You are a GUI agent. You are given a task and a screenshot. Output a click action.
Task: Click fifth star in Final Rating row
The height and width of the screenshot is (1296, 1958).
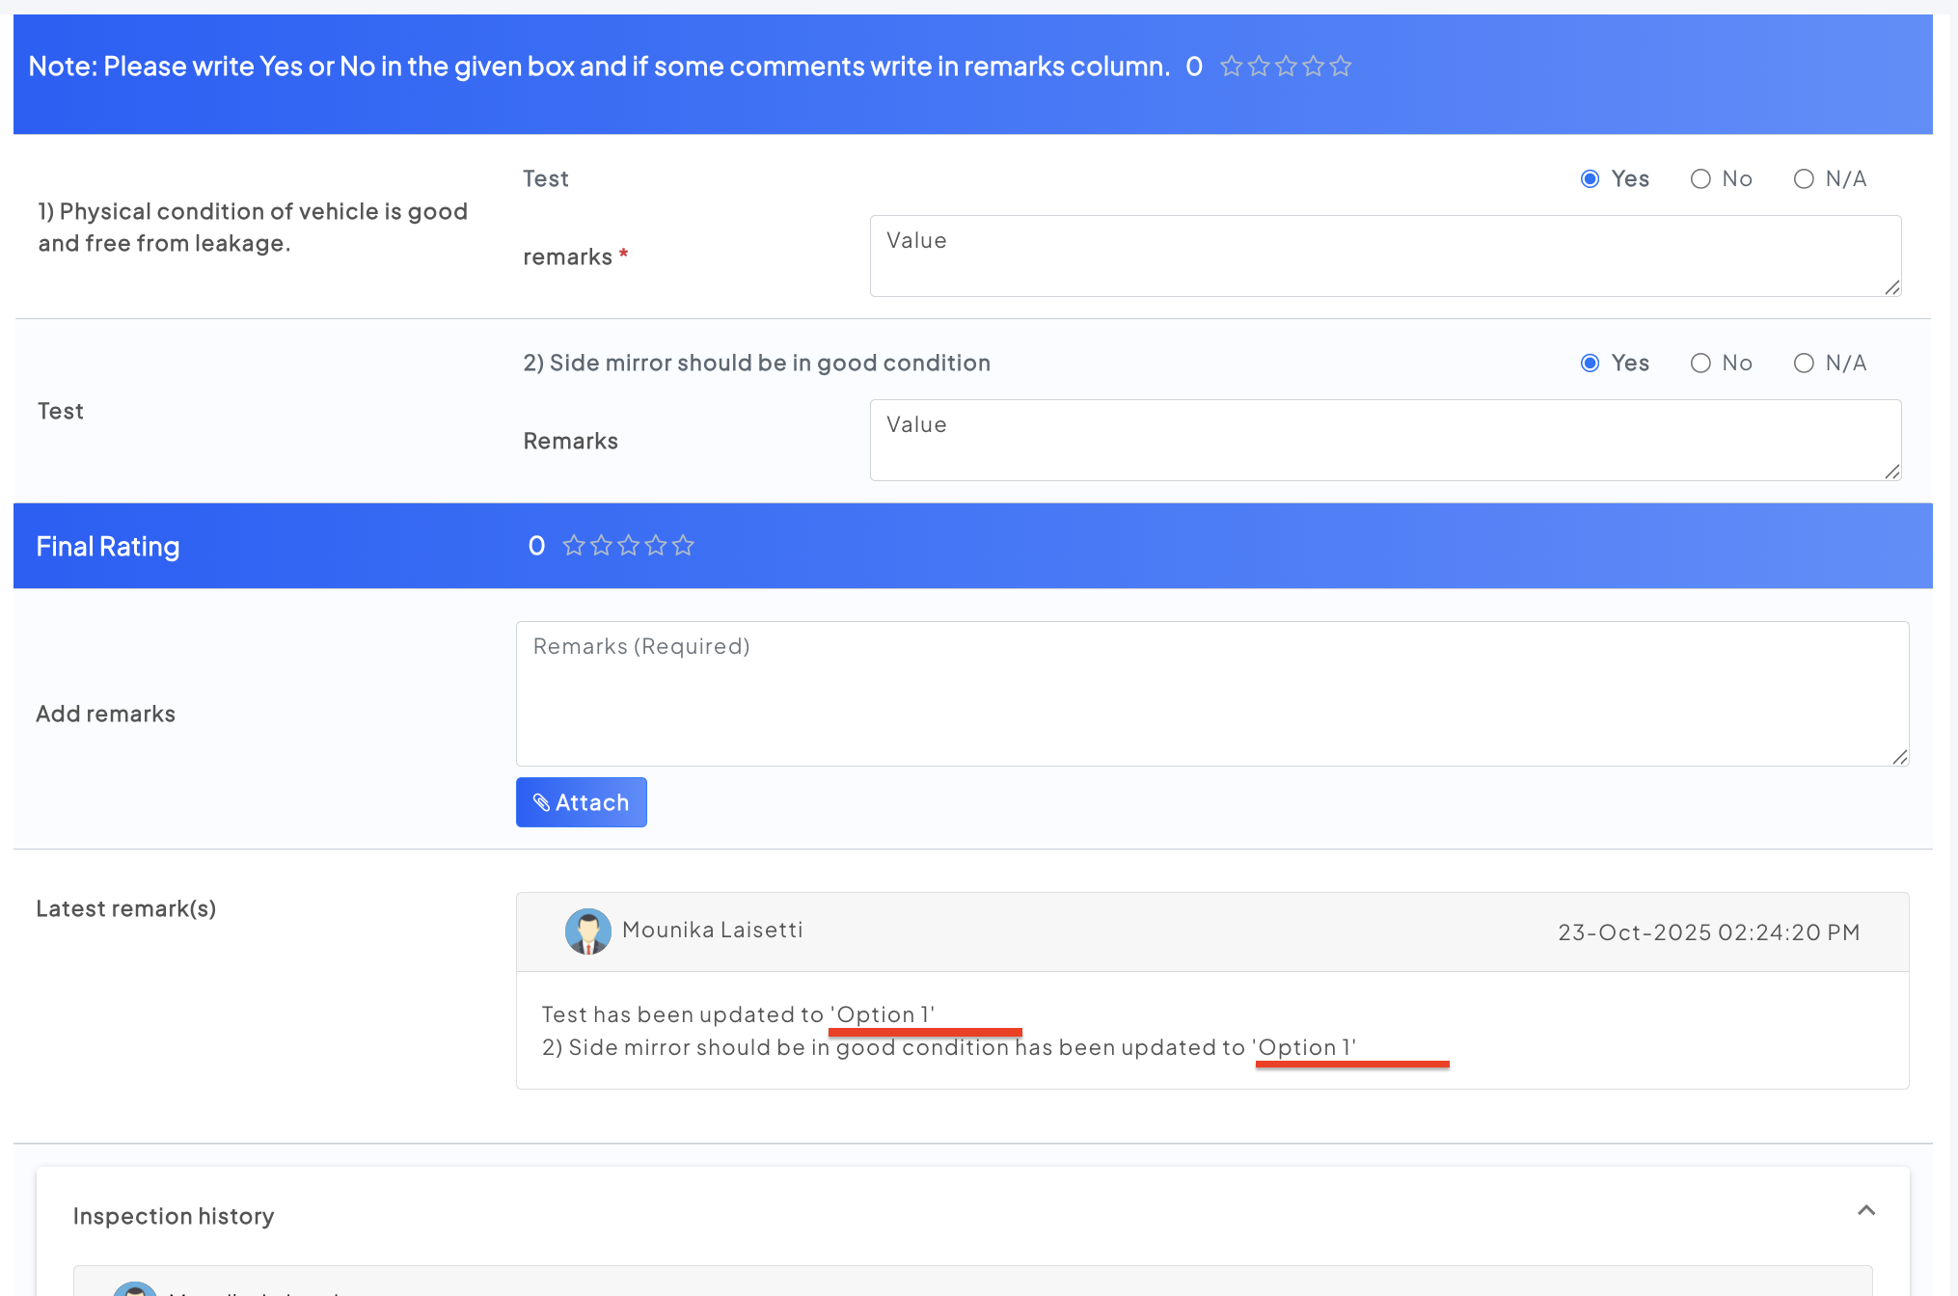tap(683, 546)
